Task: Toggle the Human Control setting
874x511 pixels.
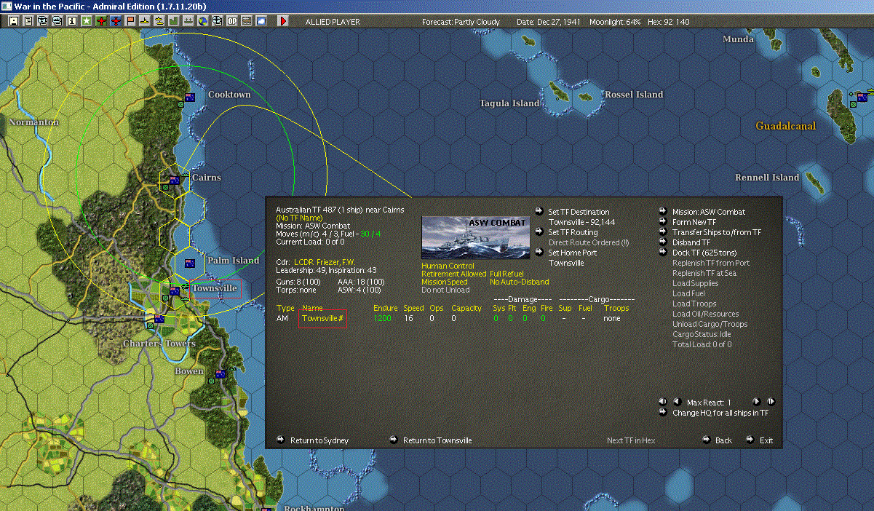Action: [x=448, y=266]
